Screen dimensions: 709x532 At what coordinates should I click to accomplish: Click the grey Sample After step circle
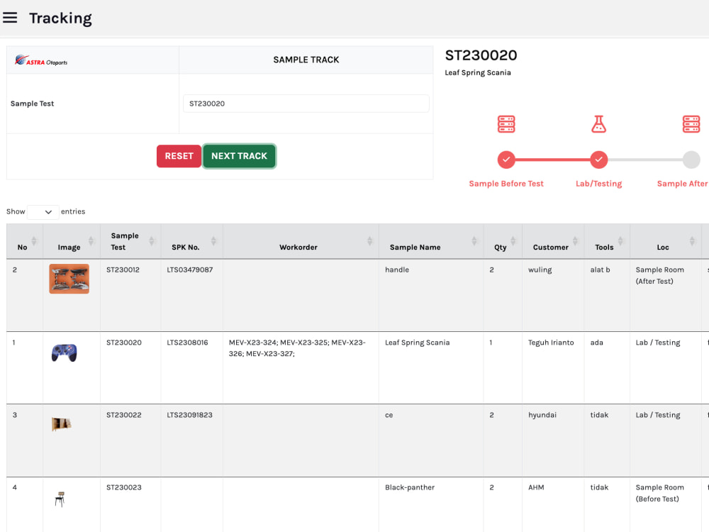(x=691, y=159)
